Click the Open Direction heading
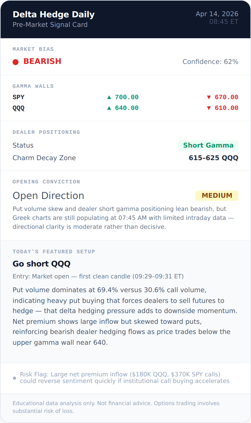This screenshot has height=423, width=251. click(48, 196)
